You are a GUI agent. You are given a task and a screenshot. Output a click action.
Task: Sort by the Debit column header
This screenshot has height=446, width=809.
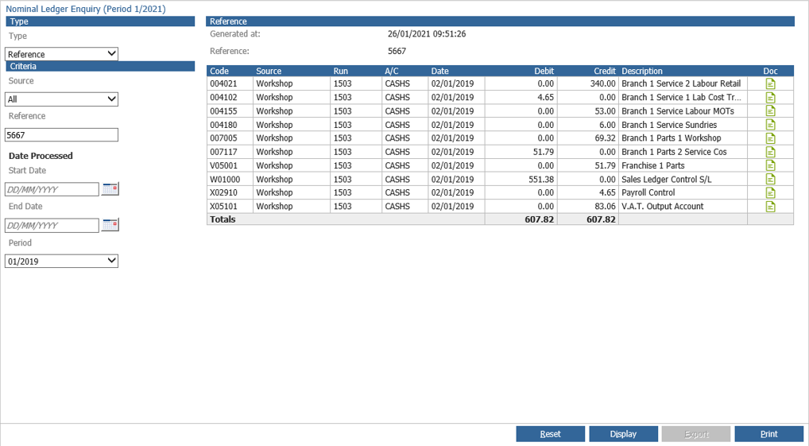pos(544,72)
